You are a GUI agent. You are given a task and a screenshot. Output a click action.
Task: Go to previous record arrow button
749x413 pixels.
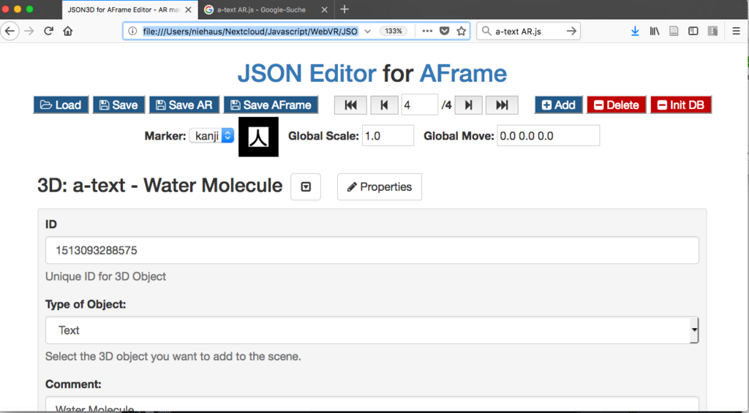pyautogui.click(x=384, y=105)
